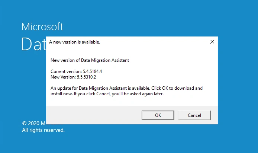Click 'New version of Data Migration Assistant' text

coord(90,60)
